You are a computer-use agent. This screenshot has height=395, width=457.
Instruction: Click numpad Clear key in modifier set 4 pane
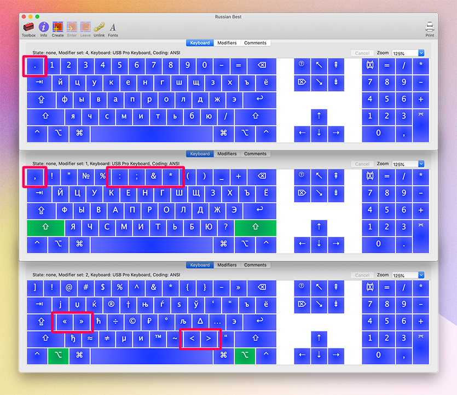370,66
